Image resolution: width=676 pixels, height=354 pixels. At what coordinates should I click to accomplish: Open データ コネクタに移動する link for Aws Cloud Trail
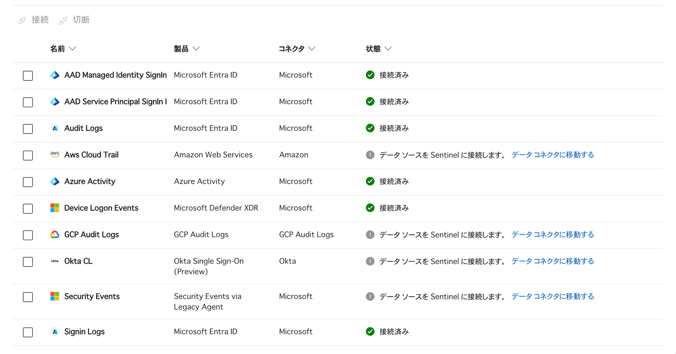point(552,155)
